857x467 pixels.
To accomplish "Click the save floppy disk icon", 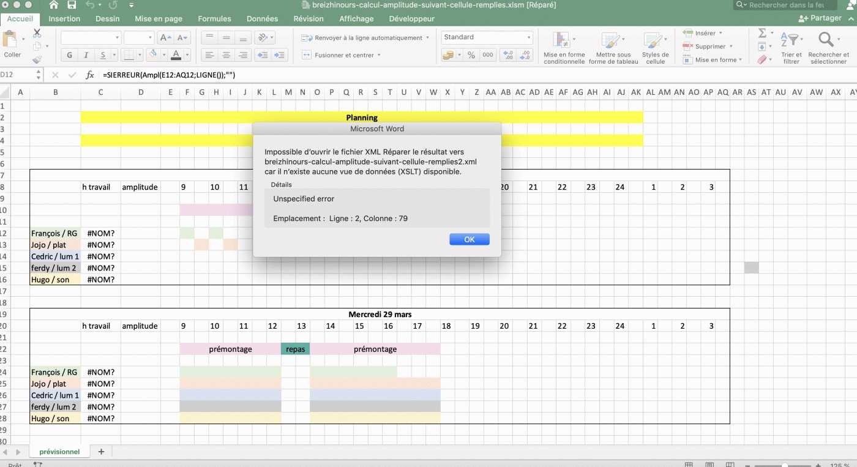I will pos(72,5).
